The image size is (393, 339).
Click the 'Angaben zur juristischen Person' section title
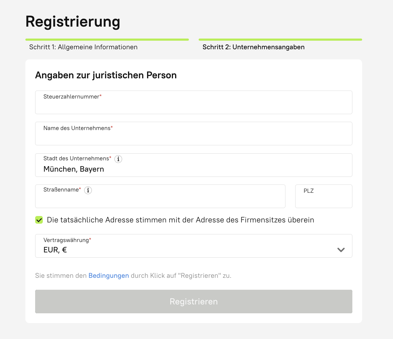(x=106, y=75)
